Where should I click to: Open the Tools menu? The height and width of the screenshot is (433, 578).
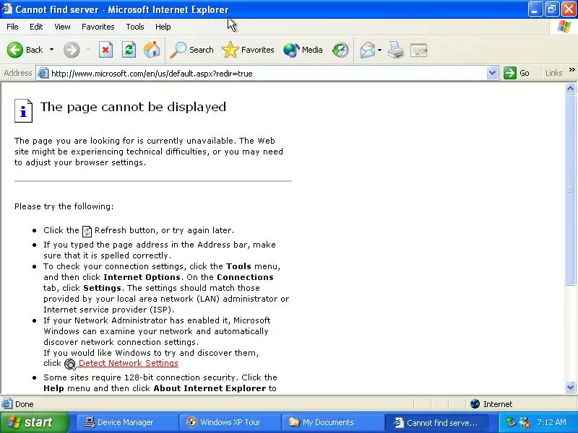point(135,27)
